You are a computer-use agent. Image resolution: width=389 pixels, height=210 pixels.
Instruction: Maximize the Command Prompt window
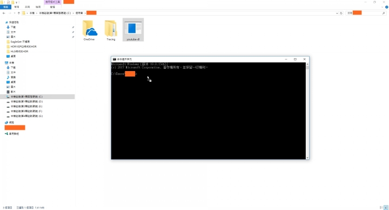click(295, 59)
